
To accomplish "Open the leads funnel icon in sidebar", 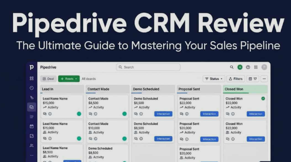I will point(31,98).
